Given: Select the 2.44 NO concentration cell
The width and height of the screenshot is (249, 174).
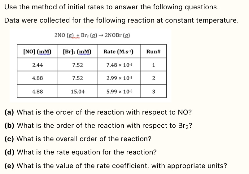Looking at the screenshot, I should (37, 65).
